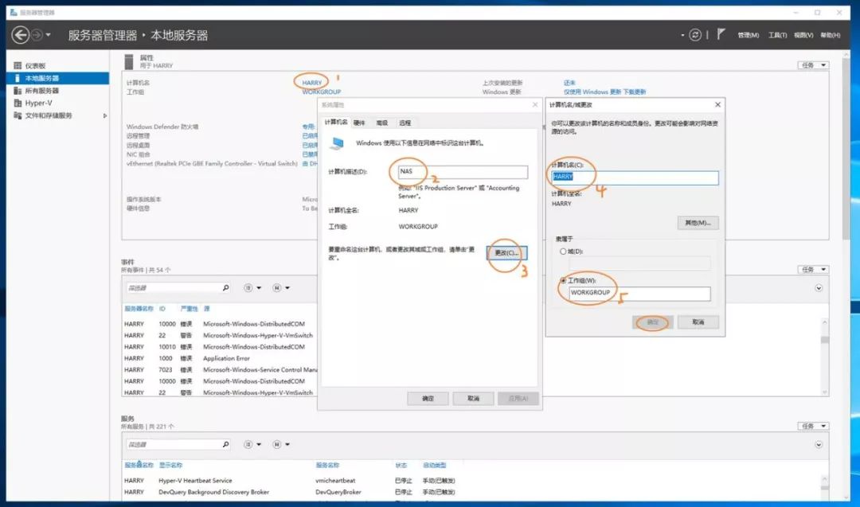Image resolution: width=860 pixels, height=507 pixels.
Task: Click the 计算机名(C) text field
Action: pyautogui.click(x=635, y=177)
